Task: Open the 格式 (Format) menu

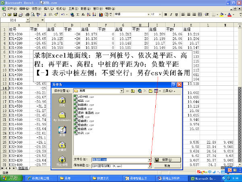Action: [x=61, y=8]
